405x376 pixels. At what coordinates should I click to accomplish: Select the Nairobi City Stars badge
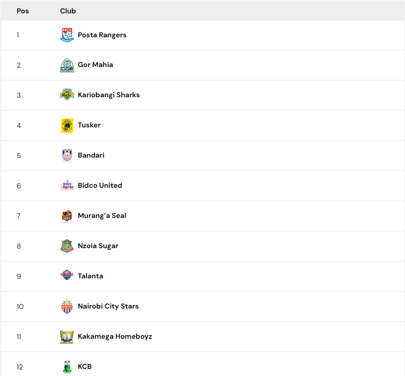67,307
